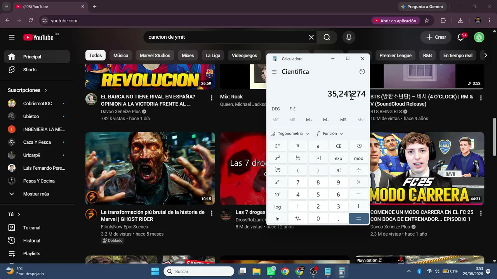Open options for the Barca opinion video

pyautogui.click(x=212, y=98)
